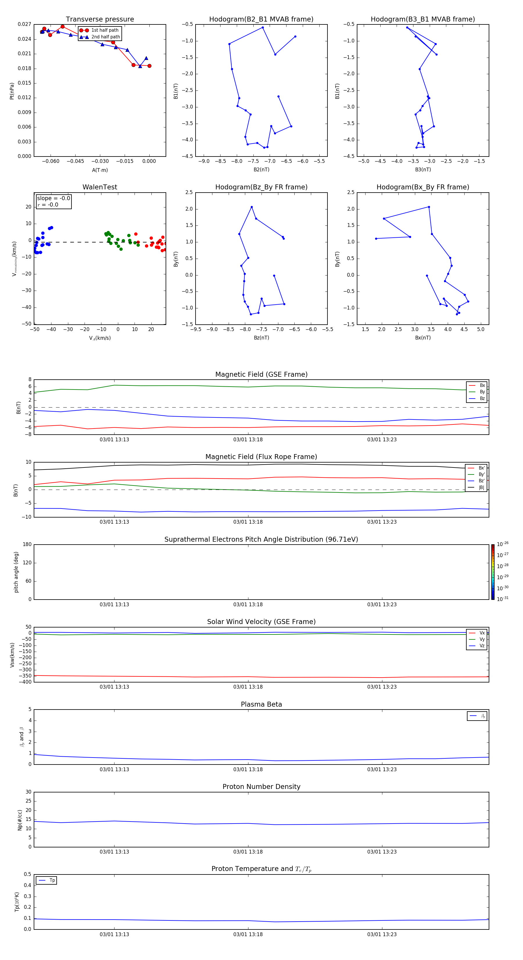Select 'Vx' in the solar wind legend
Screen dimensions: 523x960
pos(477,633)
